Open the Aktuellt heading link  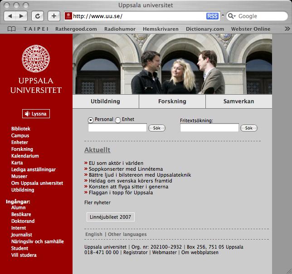coord(97,150)
